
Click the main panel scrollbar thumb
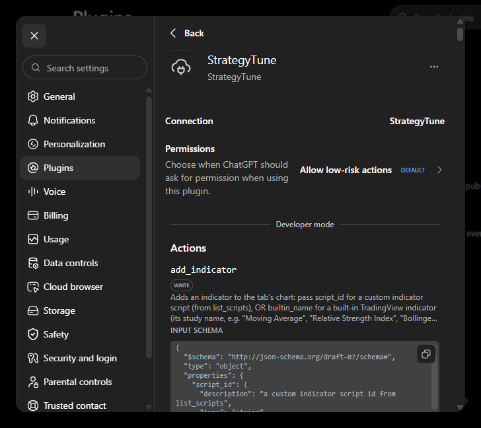coord(460,34)
